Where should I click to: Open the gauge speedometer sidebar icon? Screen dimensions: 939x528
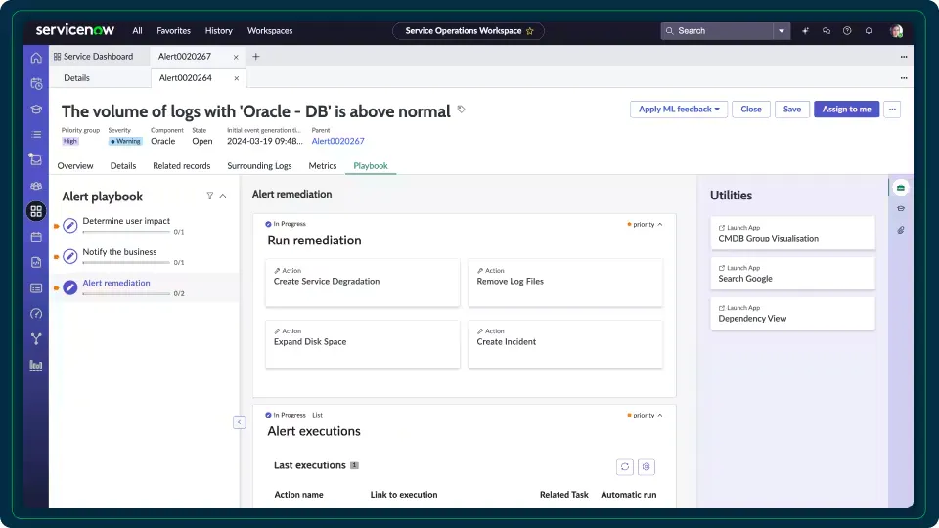coord(36,314)
